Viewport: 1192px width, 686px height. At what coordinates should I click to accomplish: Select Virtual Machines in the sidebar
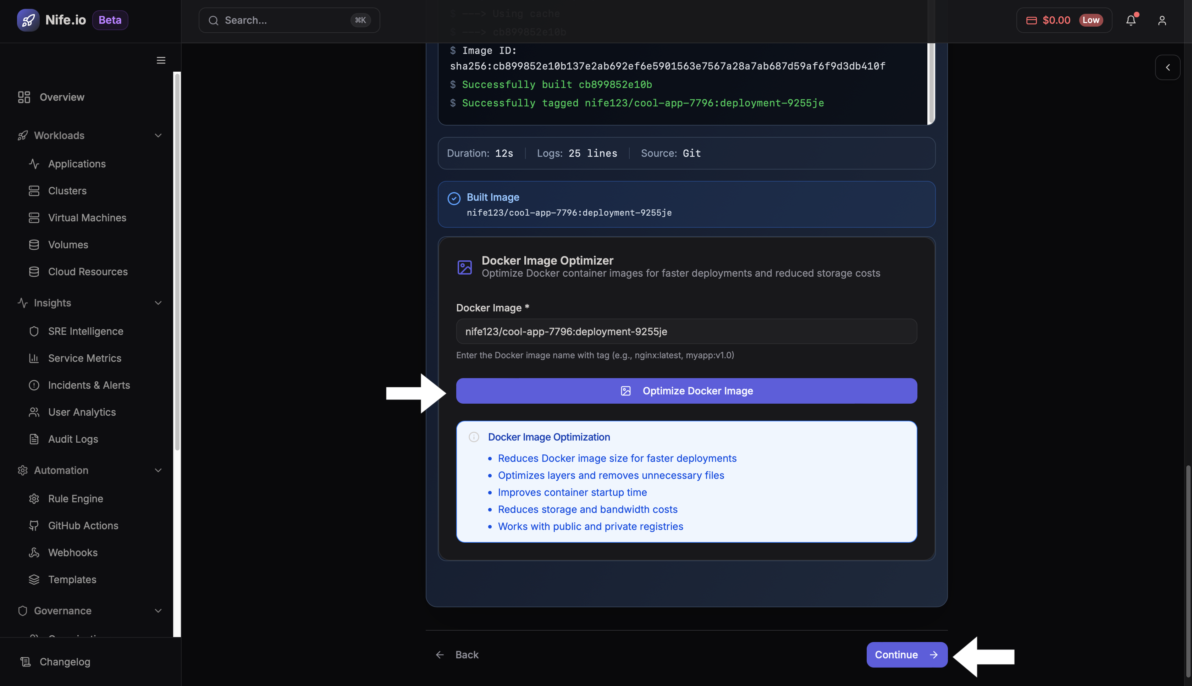coord(87,218)
